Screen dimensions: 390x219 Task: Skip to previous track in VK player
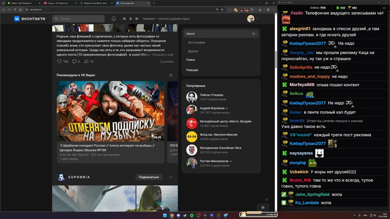124,19
